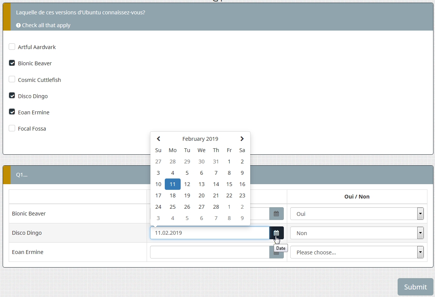Viewport: 435px width, 297px height.
Task: Enable the Focal Fossa checkbox
Action: [x=12, y=128]
